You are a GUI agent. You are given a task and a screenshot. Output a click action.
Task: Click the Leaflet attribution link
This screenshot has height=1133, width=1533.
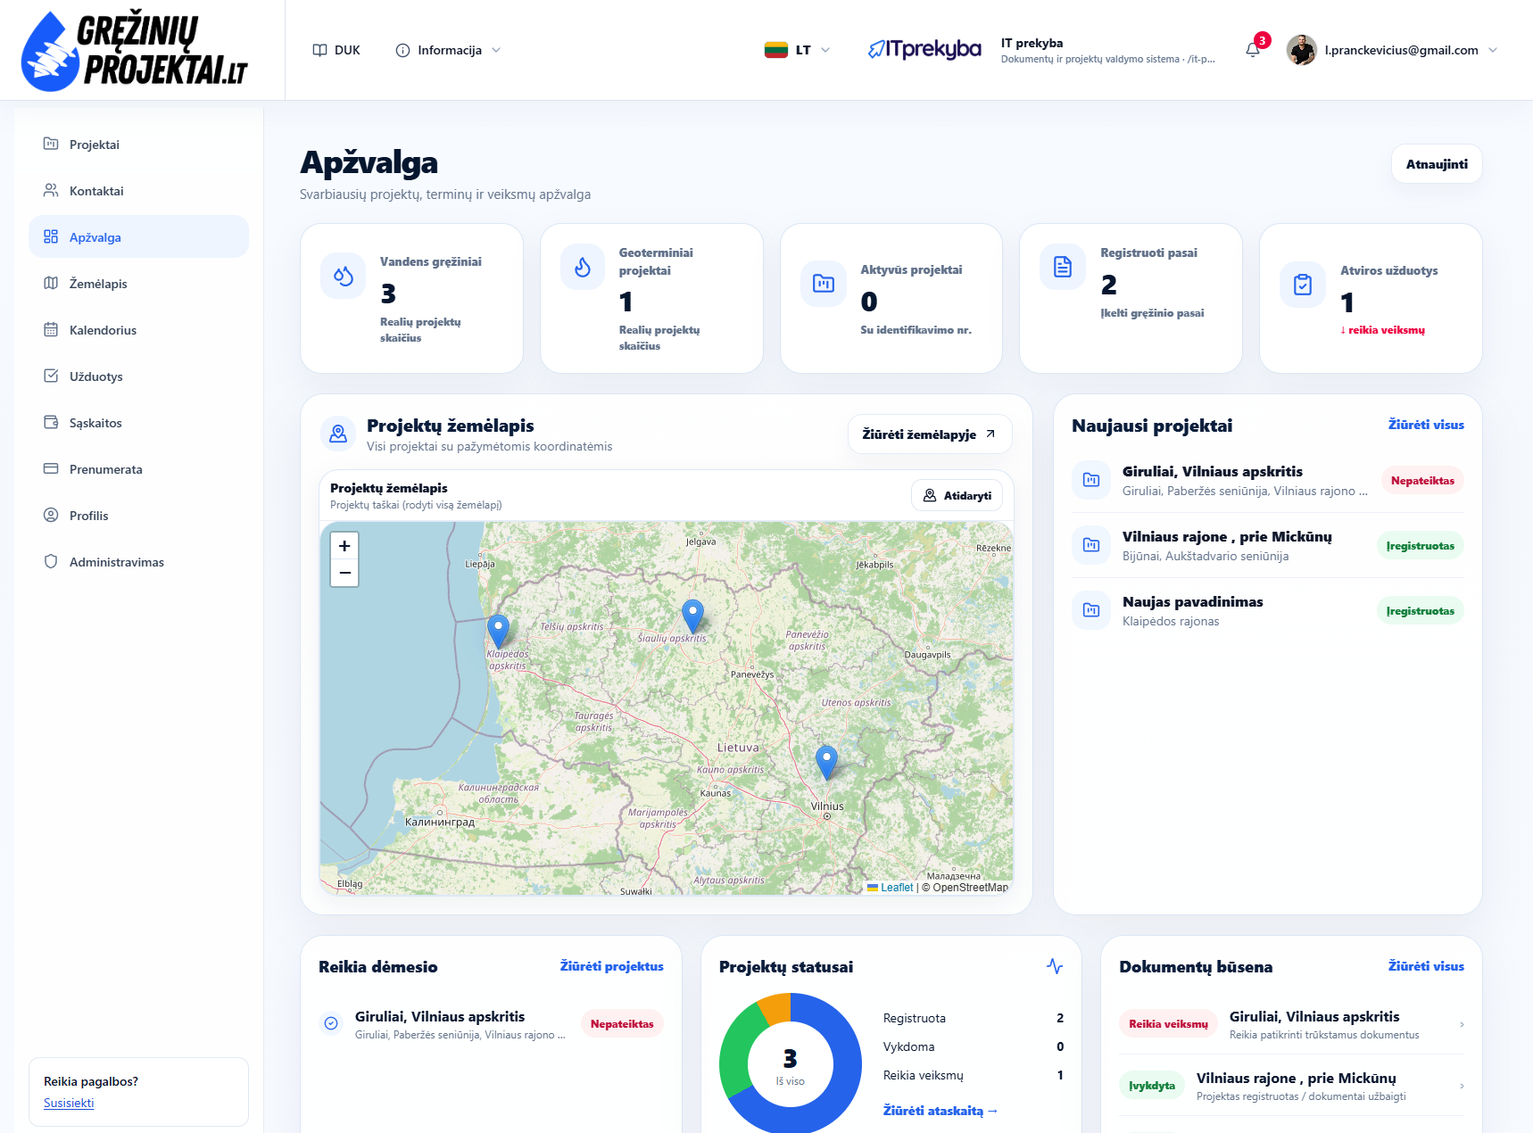897,888
